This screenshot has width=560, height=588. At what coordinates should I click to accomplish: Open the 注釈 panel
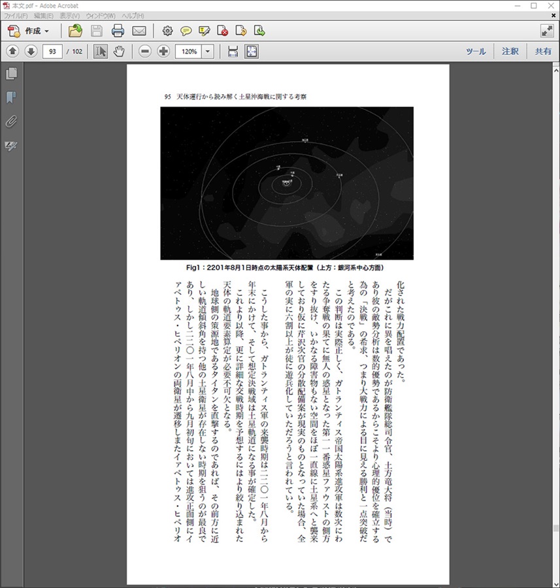pyautogui.click(x=510, y=52)
